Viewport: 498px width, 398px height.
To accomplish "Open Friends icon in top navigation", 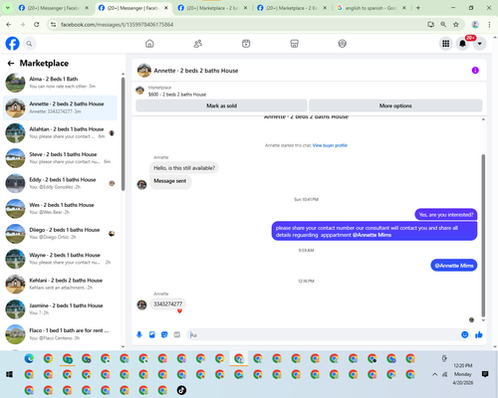I will 198,44.
